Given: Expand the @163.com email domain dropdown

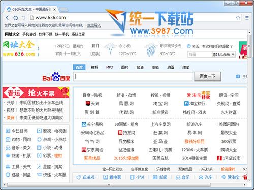Looking at the screenshot, I should [x=233, y=55].
